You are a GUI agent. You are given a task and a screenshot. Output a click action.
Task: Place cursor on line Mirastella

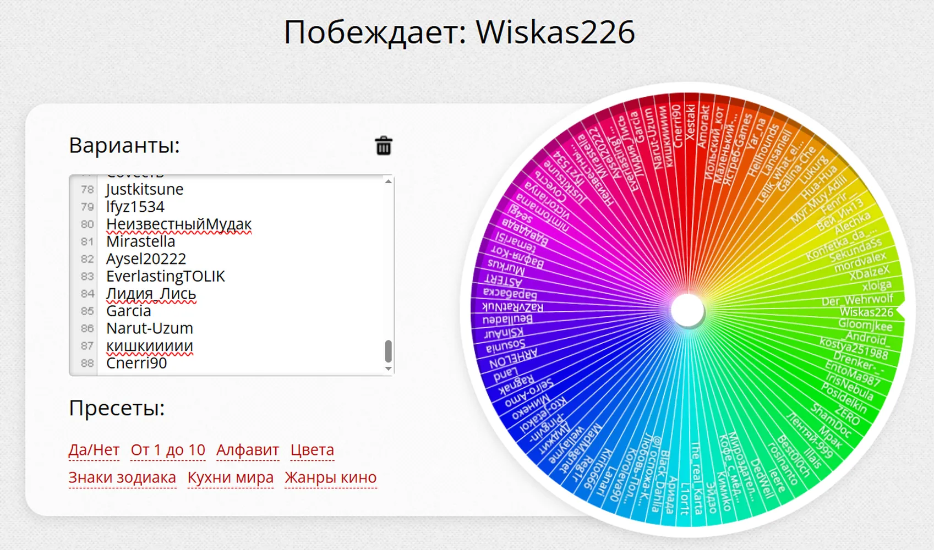click(x=140, y=241)
